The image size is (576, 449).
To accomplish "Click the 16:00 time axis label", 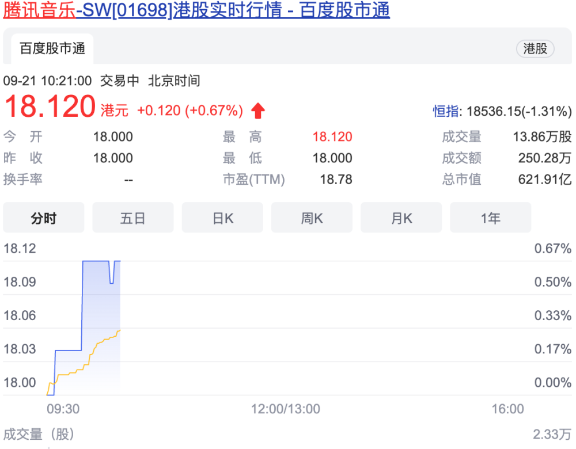I will tap(507, 409).
